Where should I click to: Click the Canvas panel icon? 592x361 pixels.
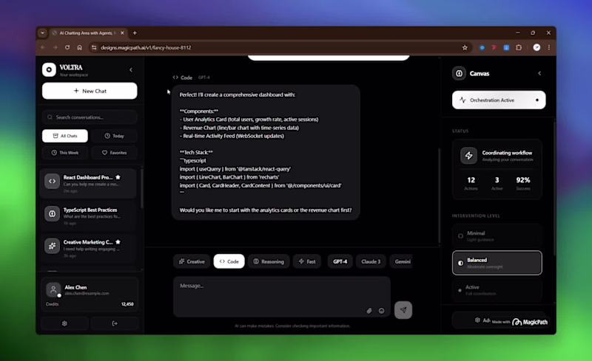[459, 74]
